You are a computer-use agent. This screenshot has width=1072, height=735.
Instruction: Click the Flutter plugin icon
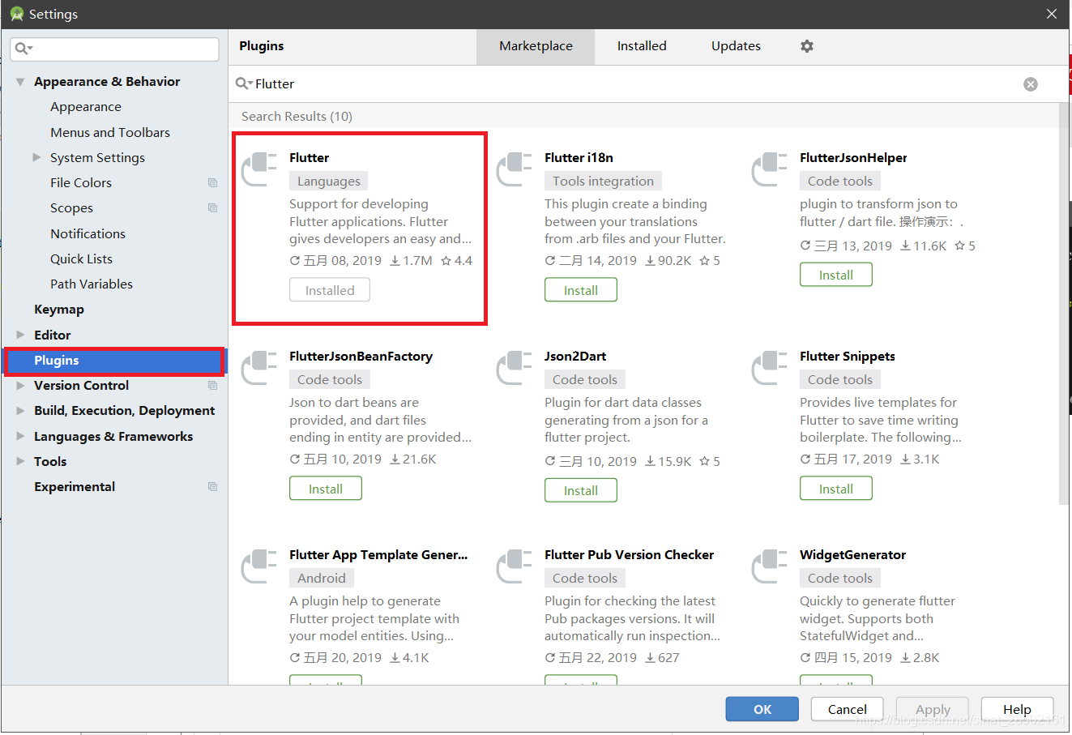pyautogui.click(x=260, y=169)
